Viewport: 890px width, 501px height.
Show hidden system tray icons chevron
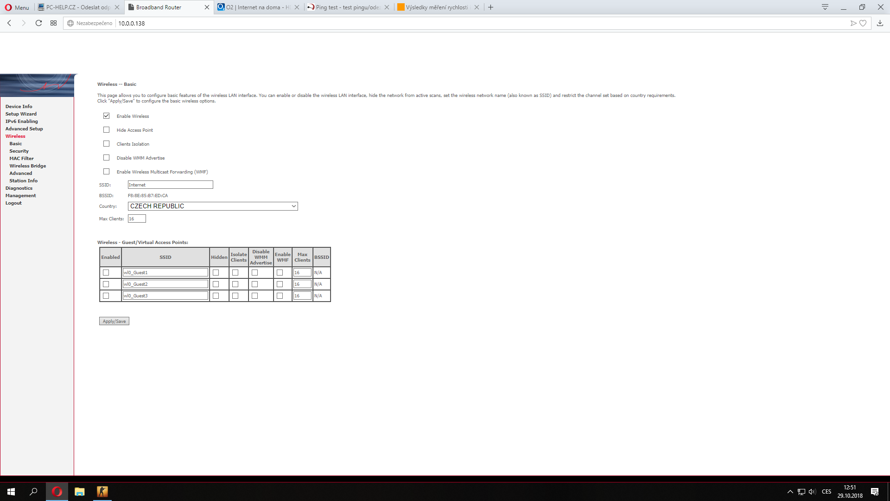pyautogui.click(x=790, y=492)
